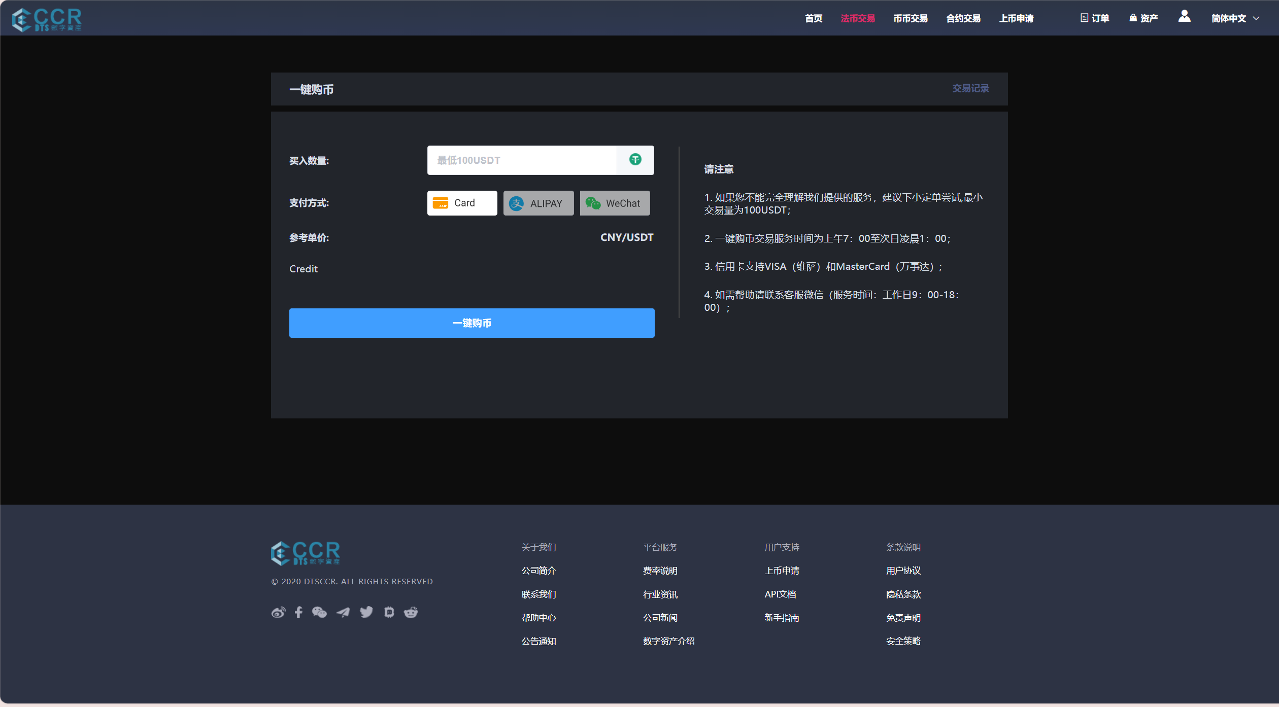
Task: Click the Twitter bird icon
Action: click(x=366, y=613)
